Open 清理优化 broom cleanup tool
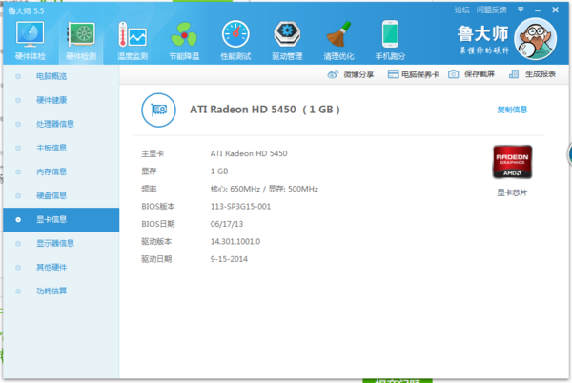This screenshot has height=383, width=572. [338, 40]
